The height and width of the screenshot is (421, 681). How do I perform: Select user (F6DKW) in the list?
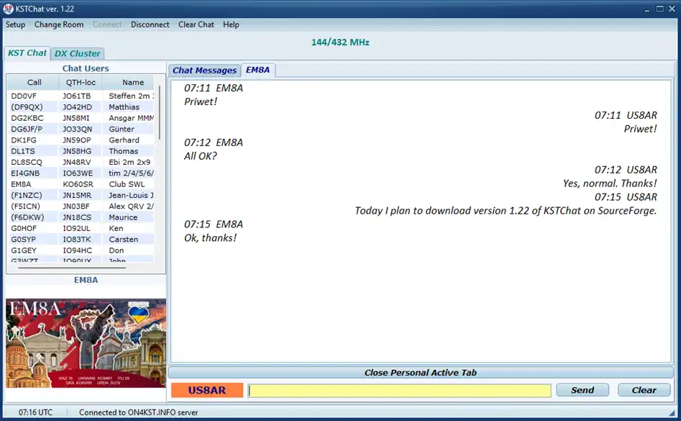[27, 217]
